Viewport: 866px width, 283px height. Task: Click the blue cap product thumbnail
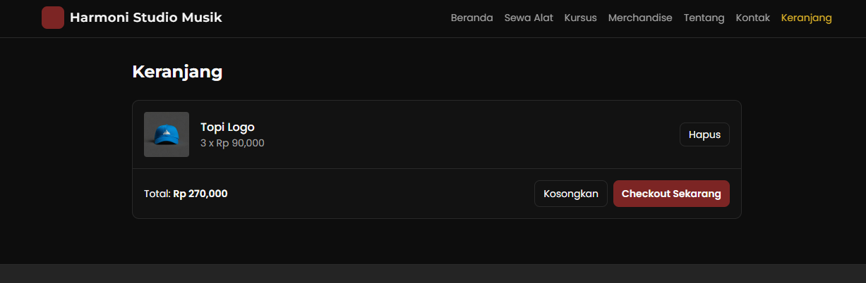(167, 134)
